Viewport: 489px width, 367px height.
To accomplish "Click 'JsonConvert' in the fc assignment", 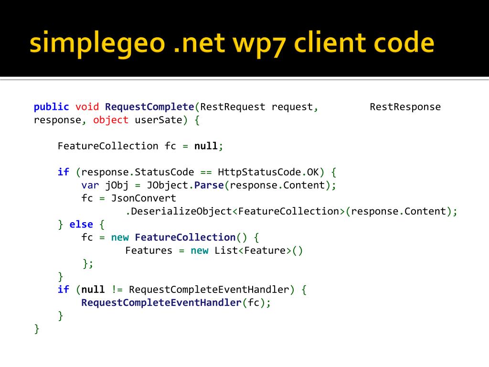I will [x=143, y=198].
